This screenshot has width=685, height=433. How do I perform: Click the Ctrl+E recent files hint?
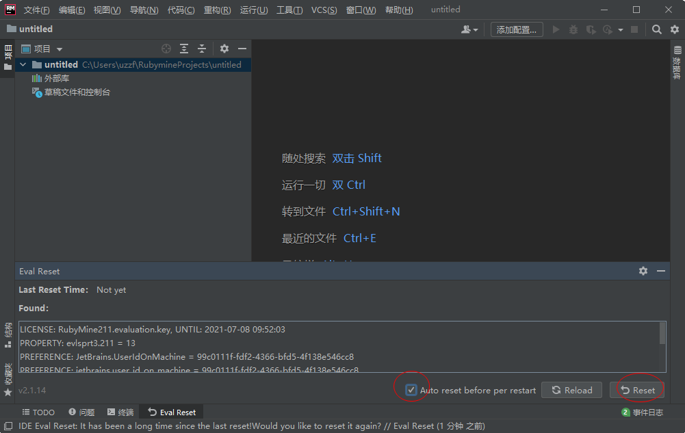359,238
